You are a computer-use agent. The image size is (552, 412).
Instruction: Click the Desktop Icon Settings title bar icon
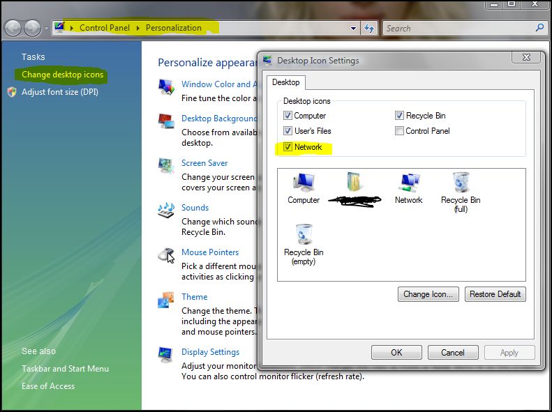coord(267,61)
